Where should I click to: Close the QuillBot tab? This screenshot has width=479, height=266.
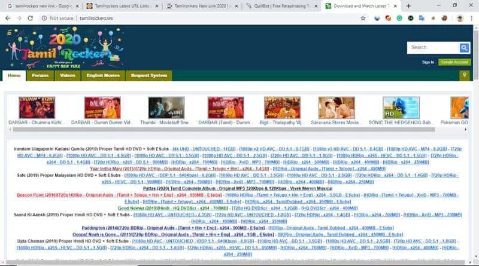316,6
